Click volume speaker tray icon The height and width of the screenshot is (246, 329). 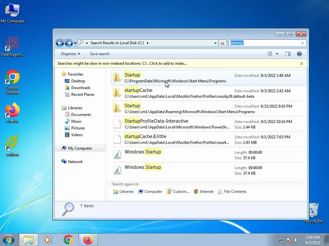[x=297, y=240]
